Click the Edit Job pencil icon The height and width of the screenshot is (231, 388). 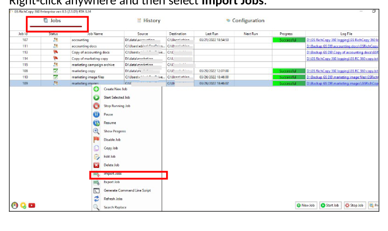click(96, 157)
